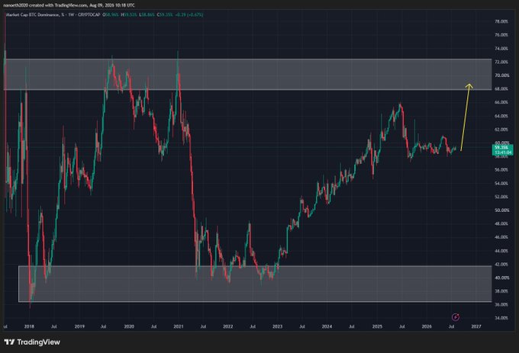Click the 76.00% price axis label
519x353 pixels.
pos(501,35)
